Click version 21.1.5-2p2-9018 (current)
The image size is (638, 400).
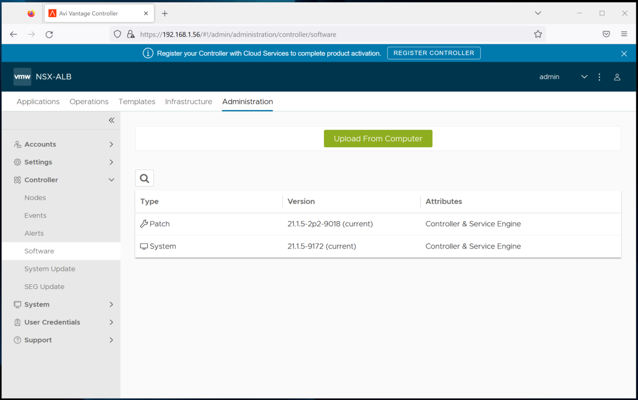(x=330, y=224)
